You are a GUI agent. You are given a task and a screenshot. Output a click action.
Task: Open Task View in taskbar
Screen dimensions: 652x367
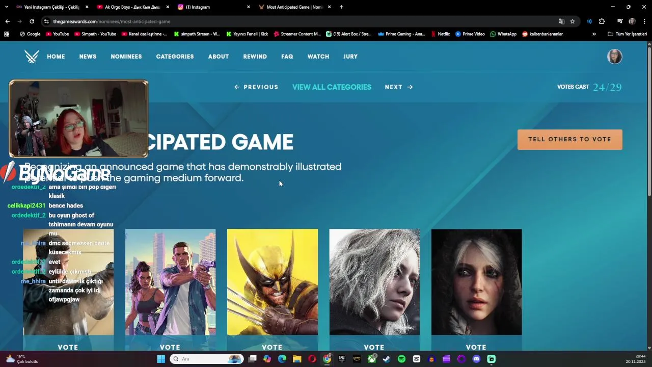click(252, 359)
